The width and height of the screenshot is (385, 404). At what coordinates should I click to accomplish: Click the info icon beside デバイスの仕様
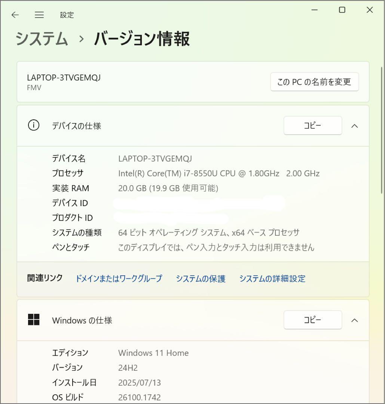tap(34, 126)
